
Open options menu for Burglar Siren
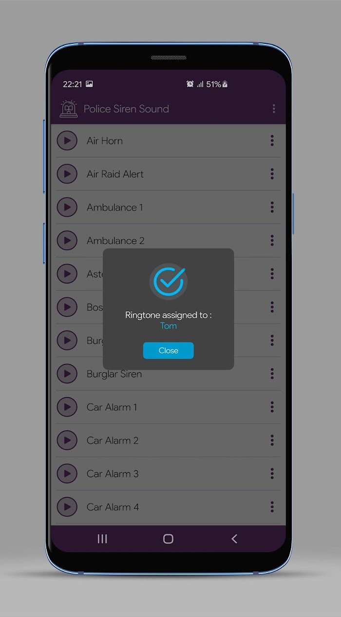(x=272, y=374)
